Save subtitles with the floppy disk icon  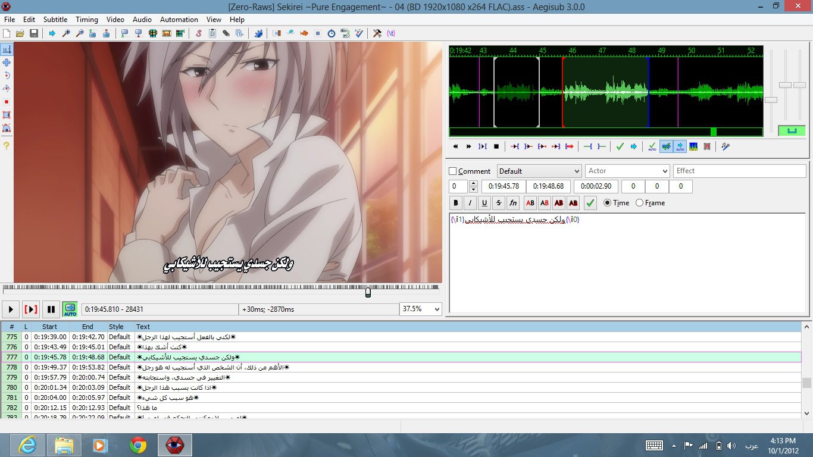tap(34, 33)
